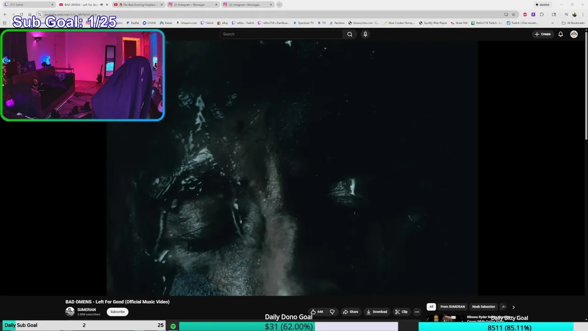Open the Kaiser bookmark
The height and width of the screenshot is (331, 588).
tap(166, 23)
